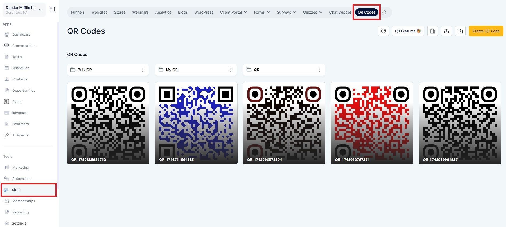Open the Bulk QR folder three-dot menu

point(143,70)
